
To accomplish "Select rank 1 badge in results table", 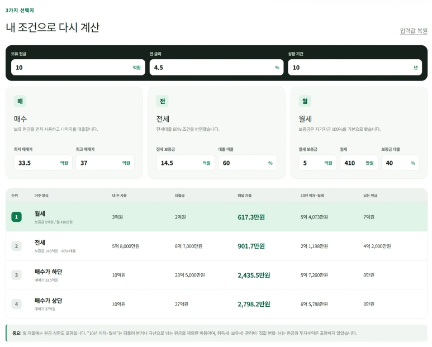I will pyautogui.click(x=17, y=217).
